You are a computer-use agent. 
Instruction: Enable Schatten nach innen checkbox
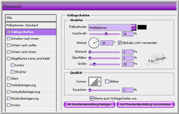[8, 38]
